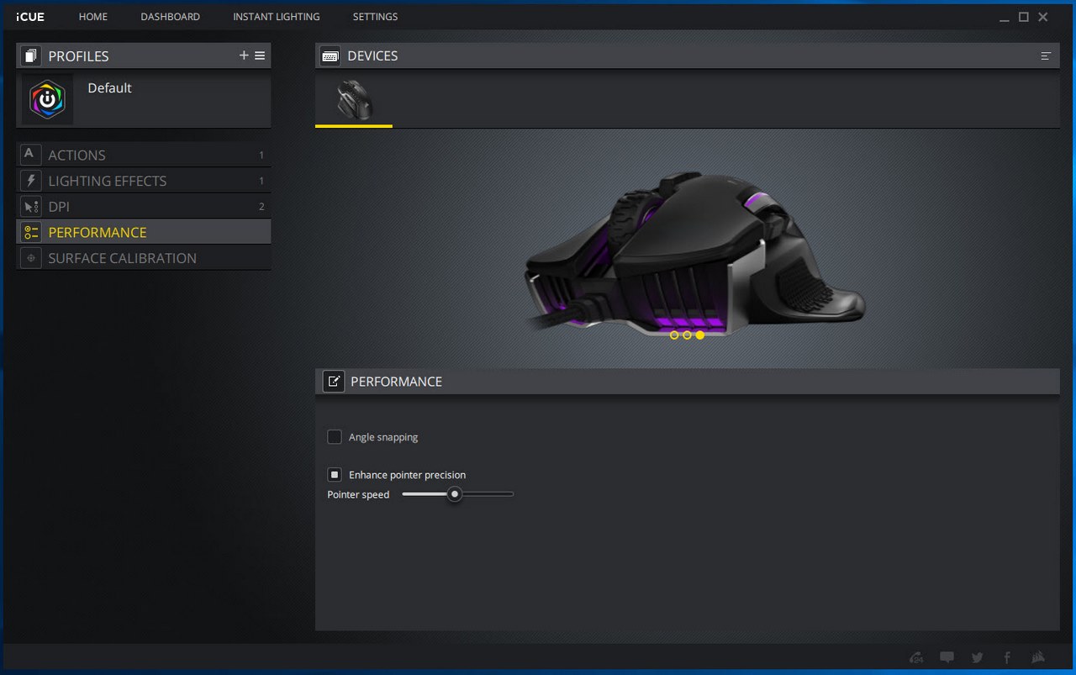
Task: Maximize the iCUE window
Action: [1024, 17]
